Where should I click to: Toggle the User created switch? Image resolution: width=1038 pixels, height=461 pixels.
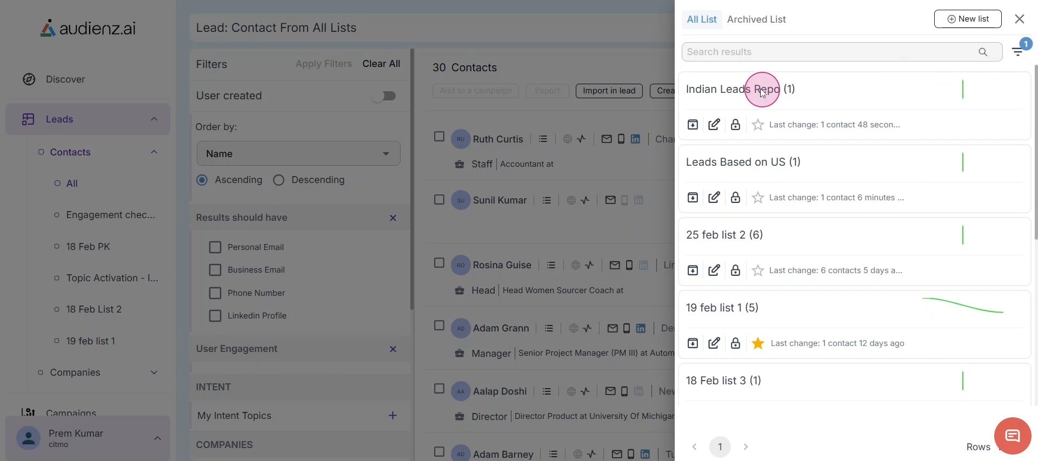[384, 96]
